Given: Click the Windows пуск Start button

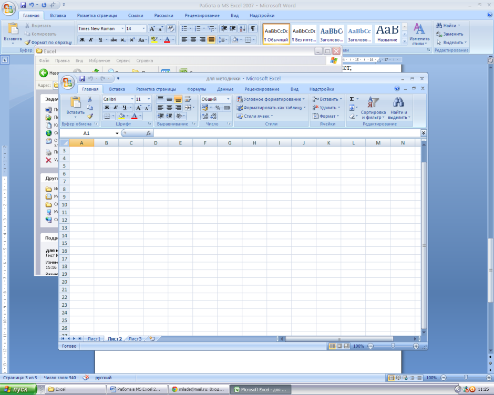Looking at the screenshot, I should (18, 389).
